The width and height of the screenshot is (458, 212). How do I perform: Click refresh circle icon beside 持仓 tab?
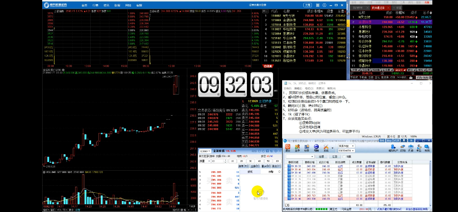(x=279, y=172)
